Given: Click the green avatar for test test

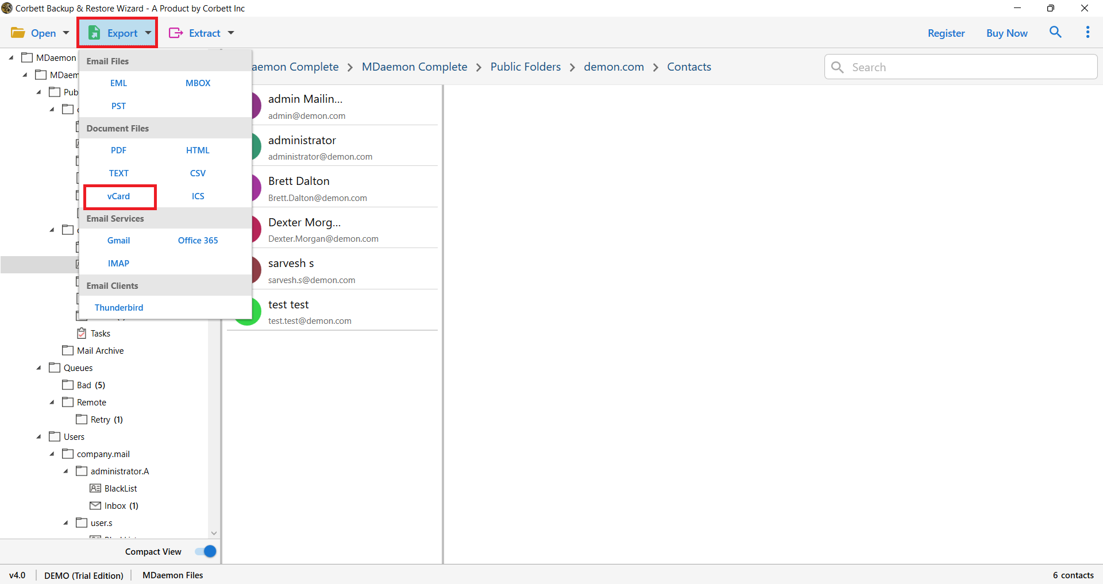Looking at the screenshot, I should pos(248,312).
